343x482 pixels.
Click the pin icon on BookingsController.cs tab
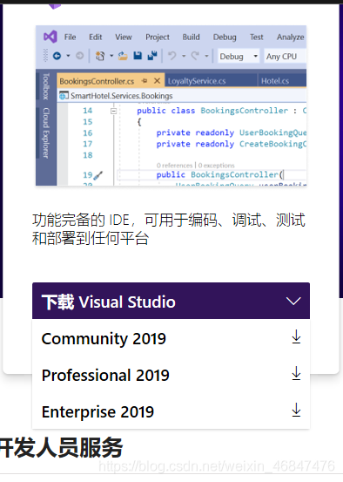click(145, 81)
